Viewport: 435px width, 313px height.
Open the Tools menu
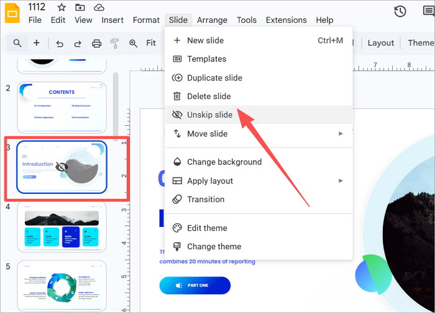tap(246, 20)
